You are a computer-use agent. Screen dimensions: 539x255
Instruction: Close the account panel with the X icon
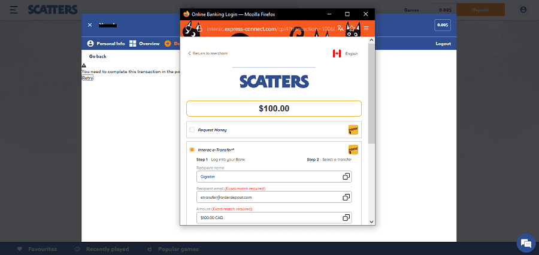(90, 25)
